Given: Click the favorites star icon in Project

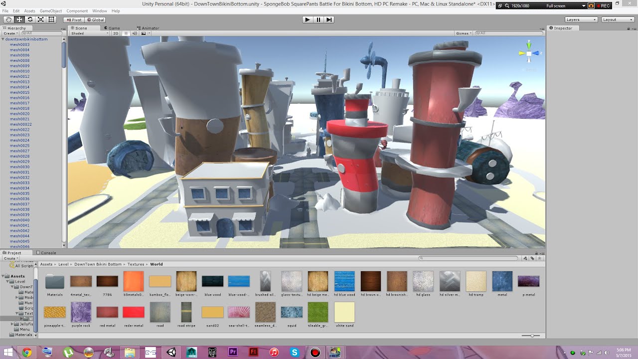Looking at the screenshot, I should point(539,258).
